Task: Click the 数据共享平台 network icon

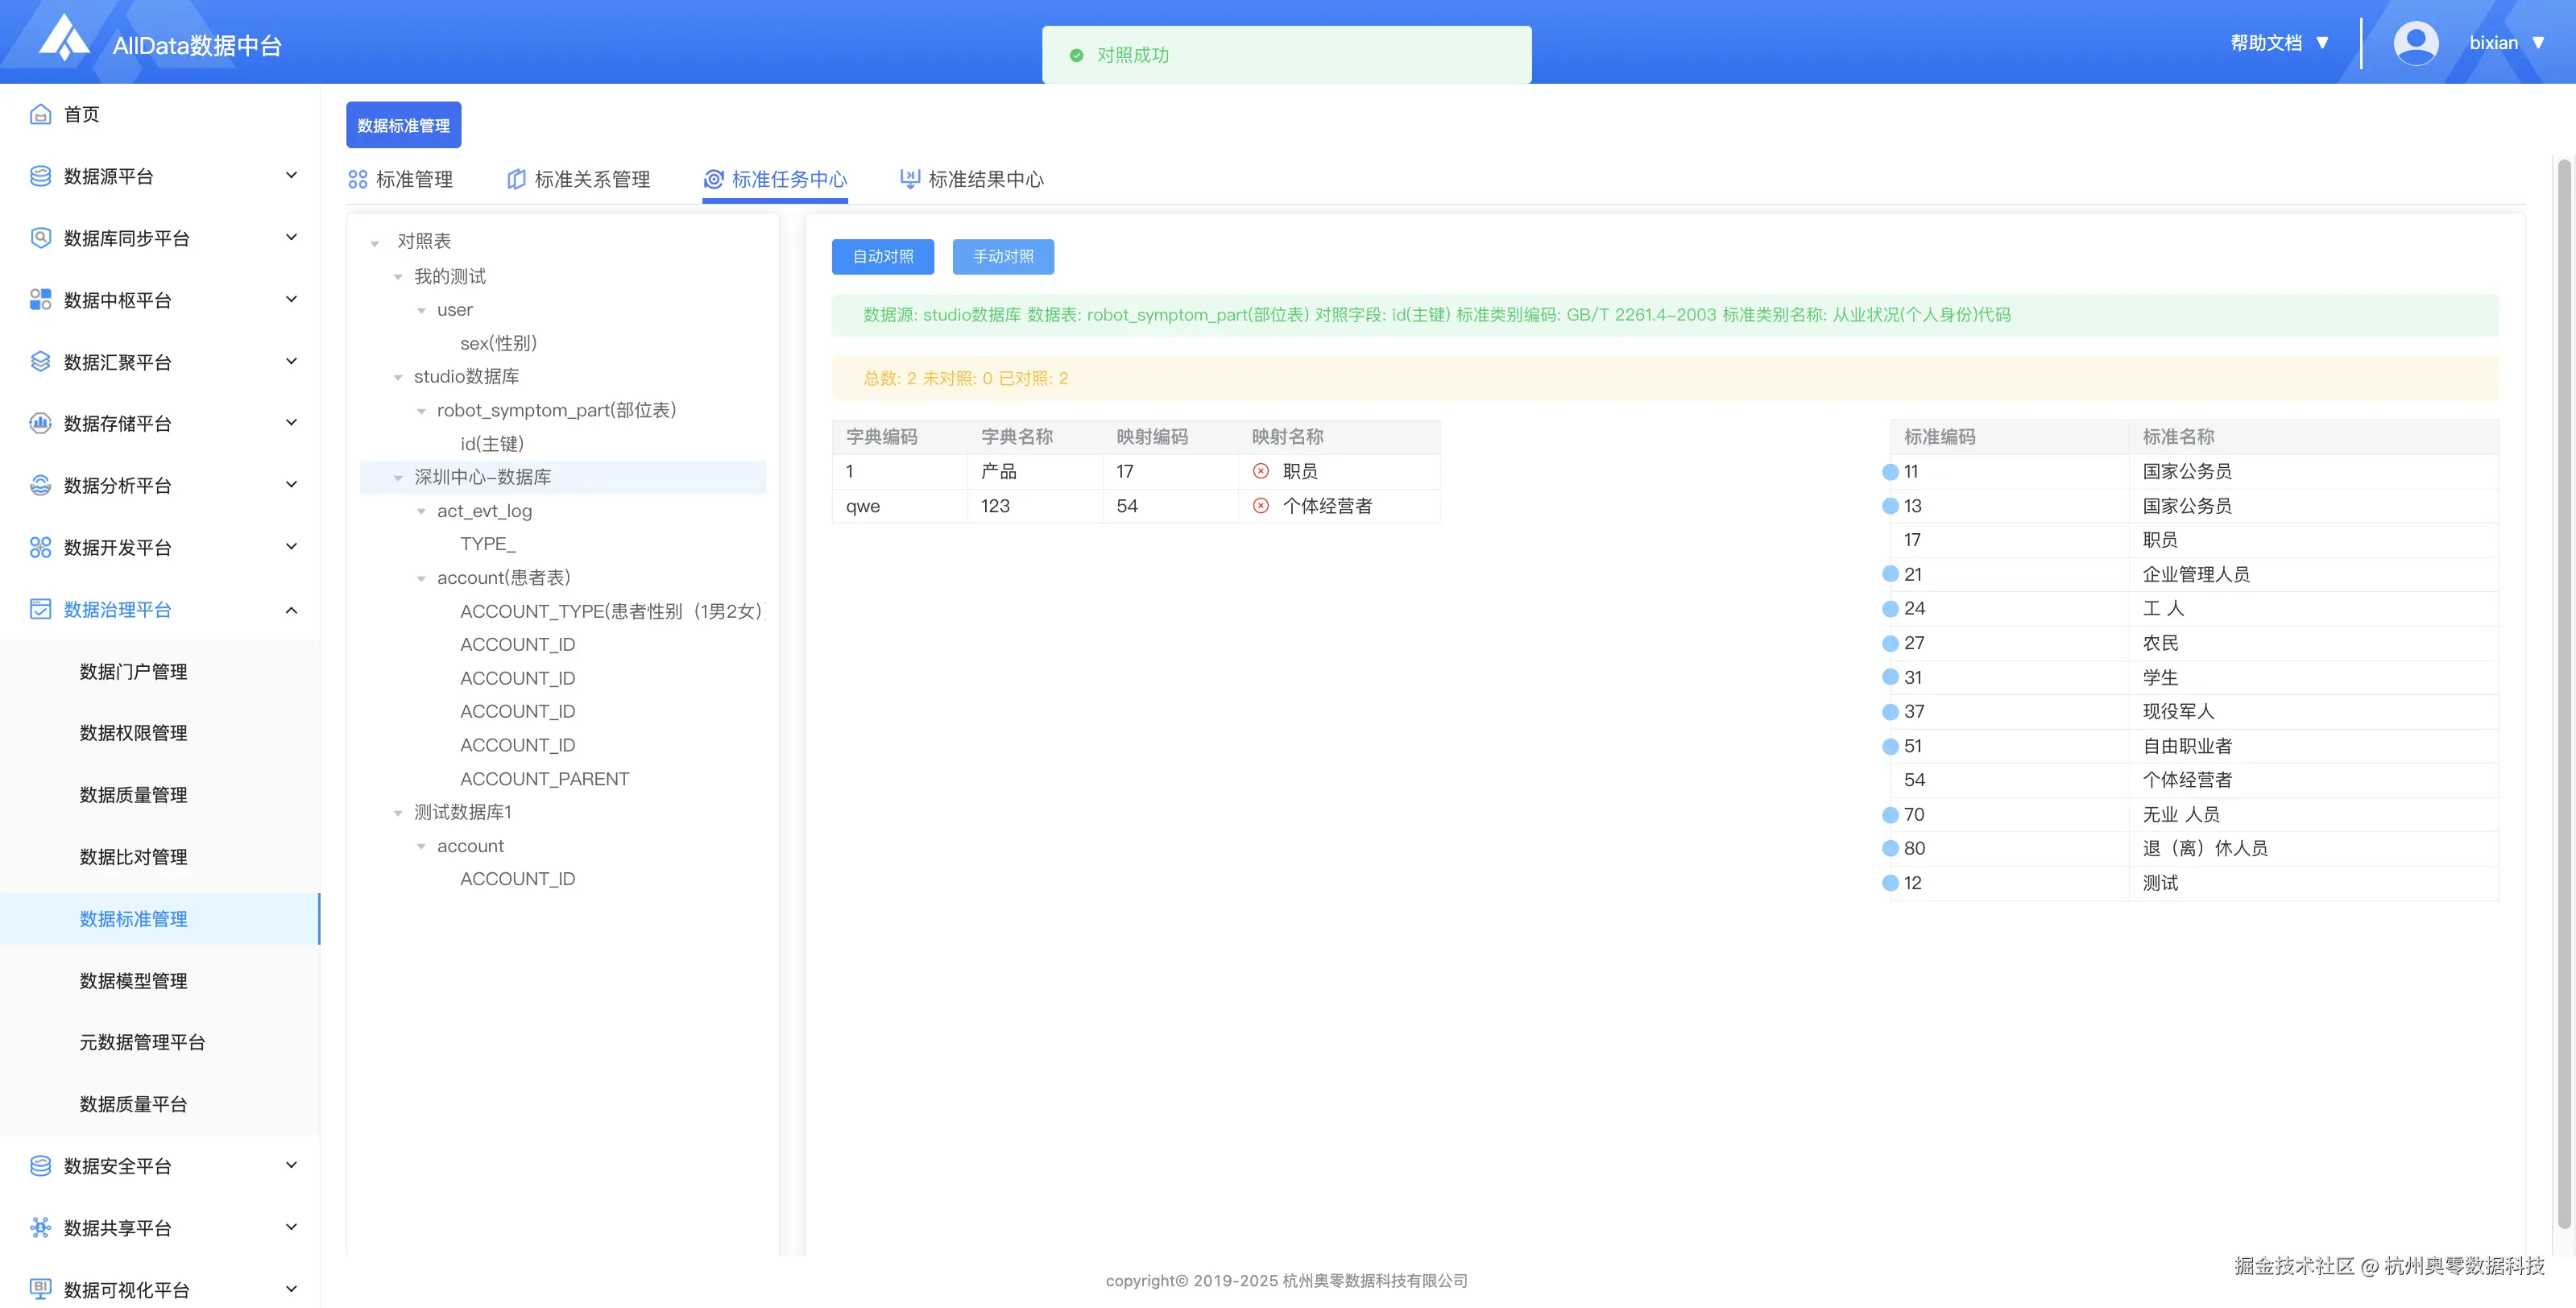Action: pyautogui.click(x=40, y=1228)
